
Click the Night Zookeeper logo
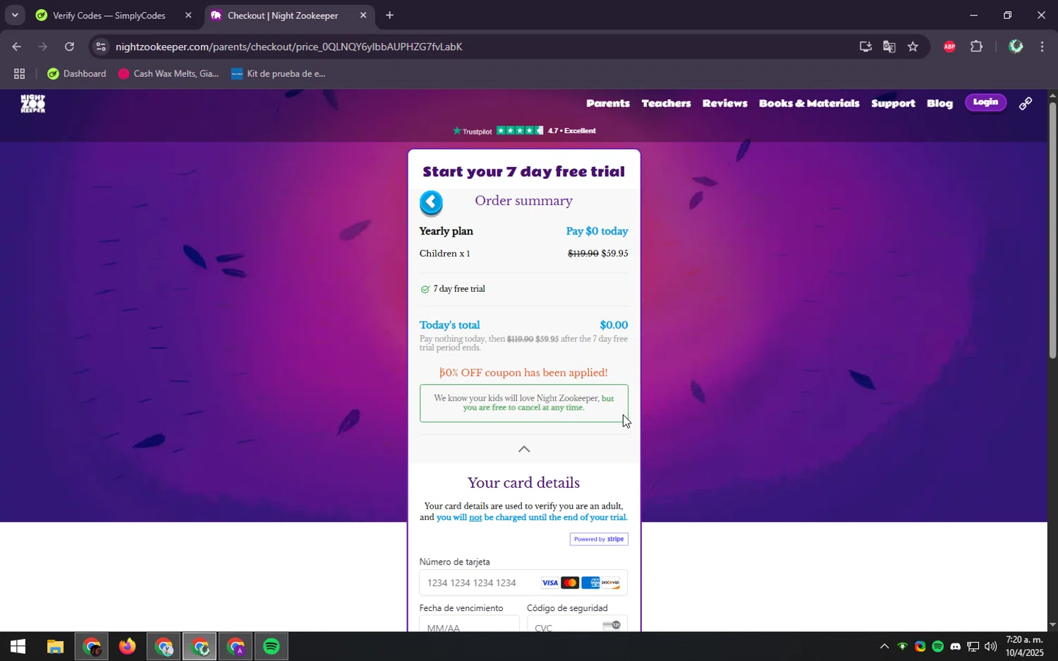[32, 104]
